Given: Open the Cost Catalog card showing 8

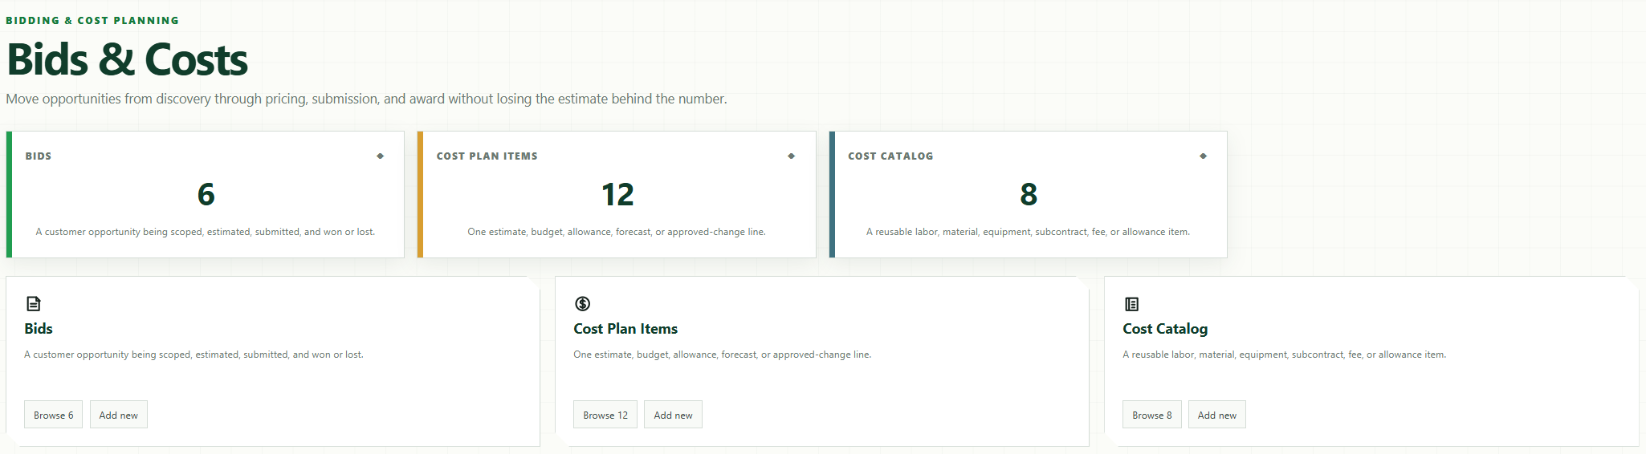Looking at the screenshot, I should 1028,194.
